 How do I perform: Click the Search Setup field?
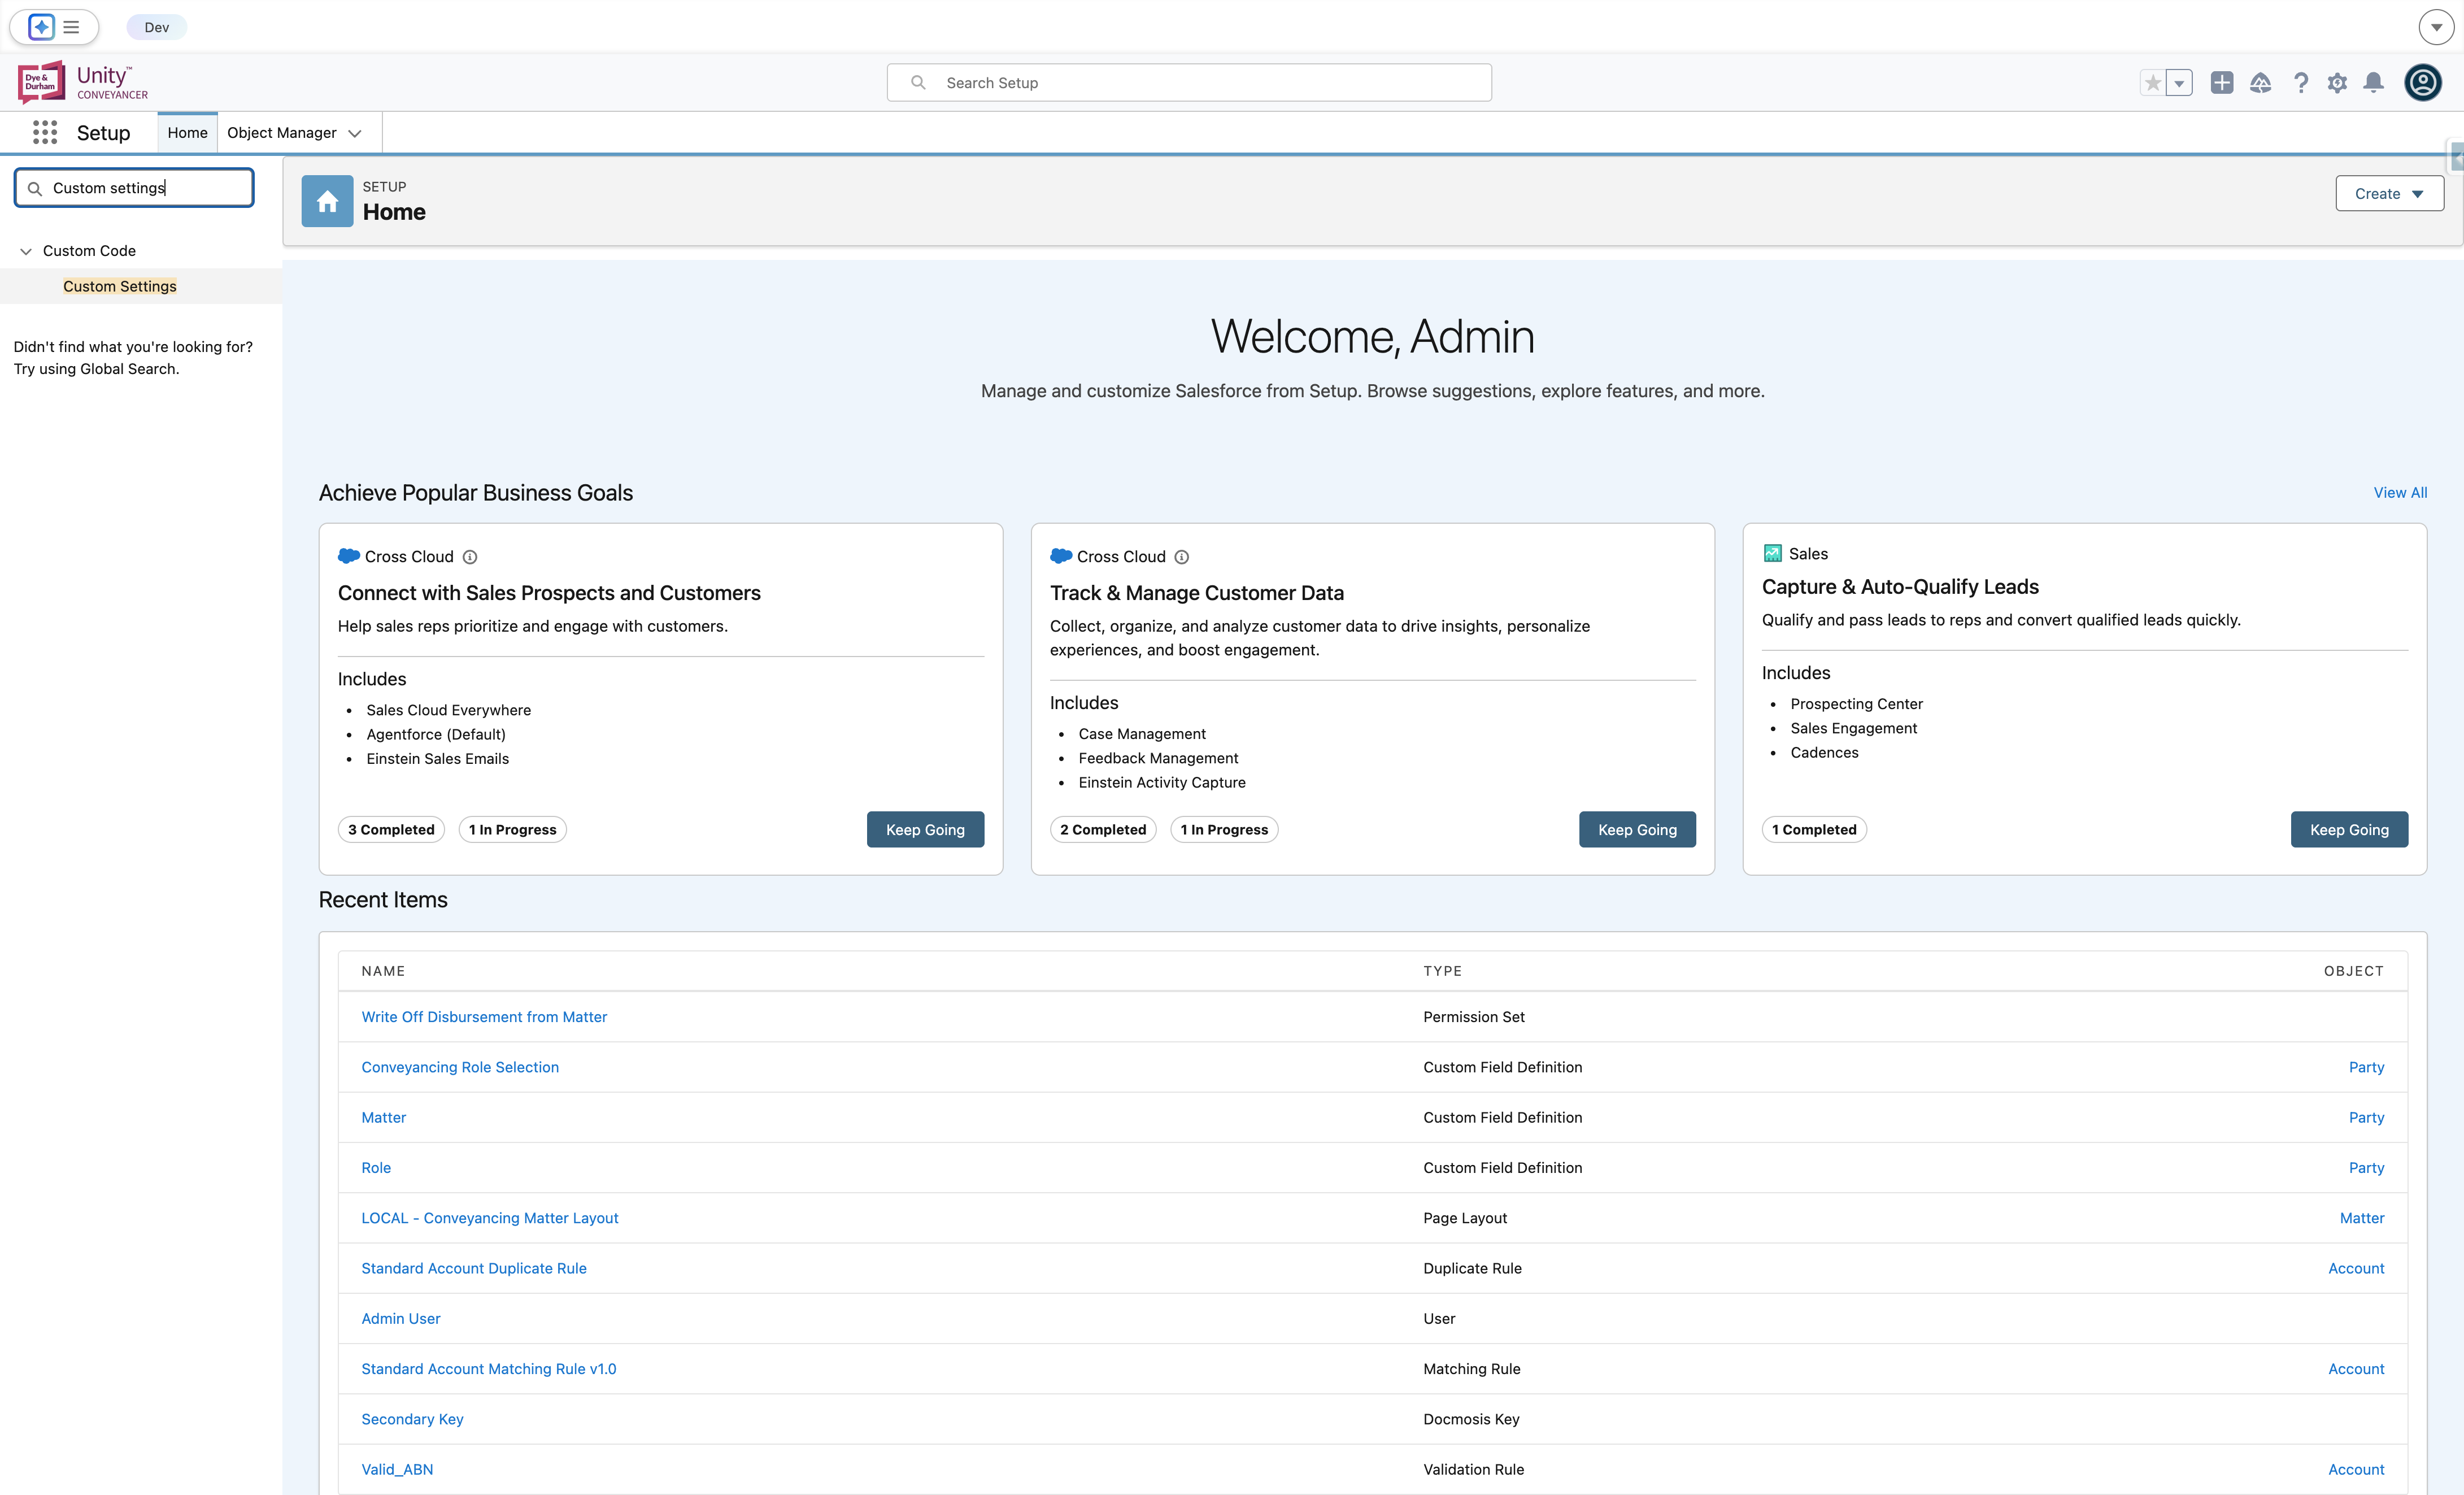pyautogui.click(x=1189, y=83)
